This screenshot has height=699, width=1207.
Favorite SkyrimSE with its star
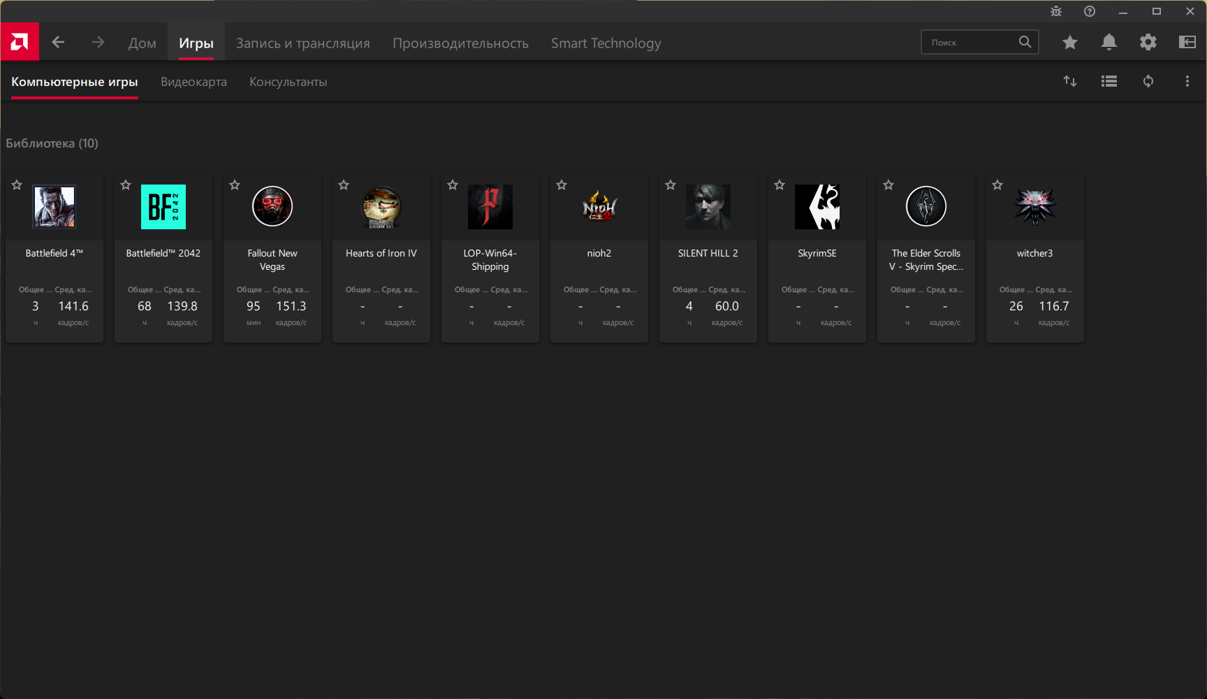point(780,185)
